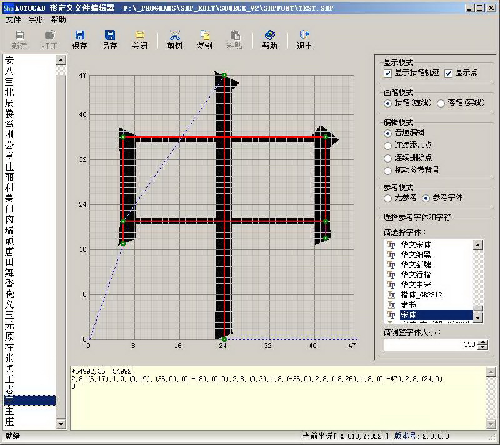
Task: Toggle the 显示点 checkbox
Action: pyautogui.click(x=448, y=73)
